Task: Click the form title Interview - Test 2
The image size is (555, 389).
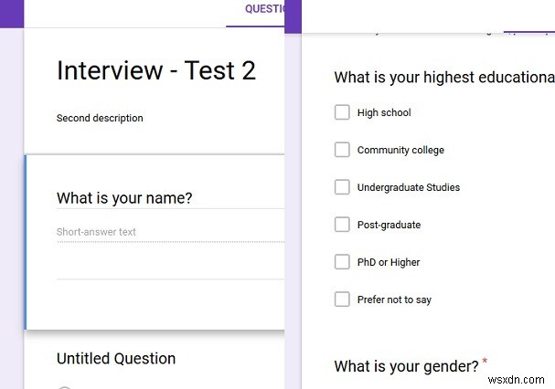Action: (156, 71)
